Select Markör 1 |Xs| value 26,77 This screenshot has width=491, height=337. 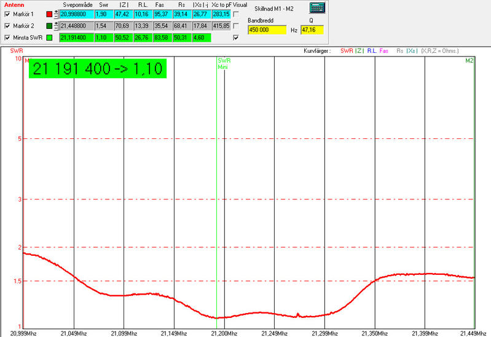(x=202, y=14)
